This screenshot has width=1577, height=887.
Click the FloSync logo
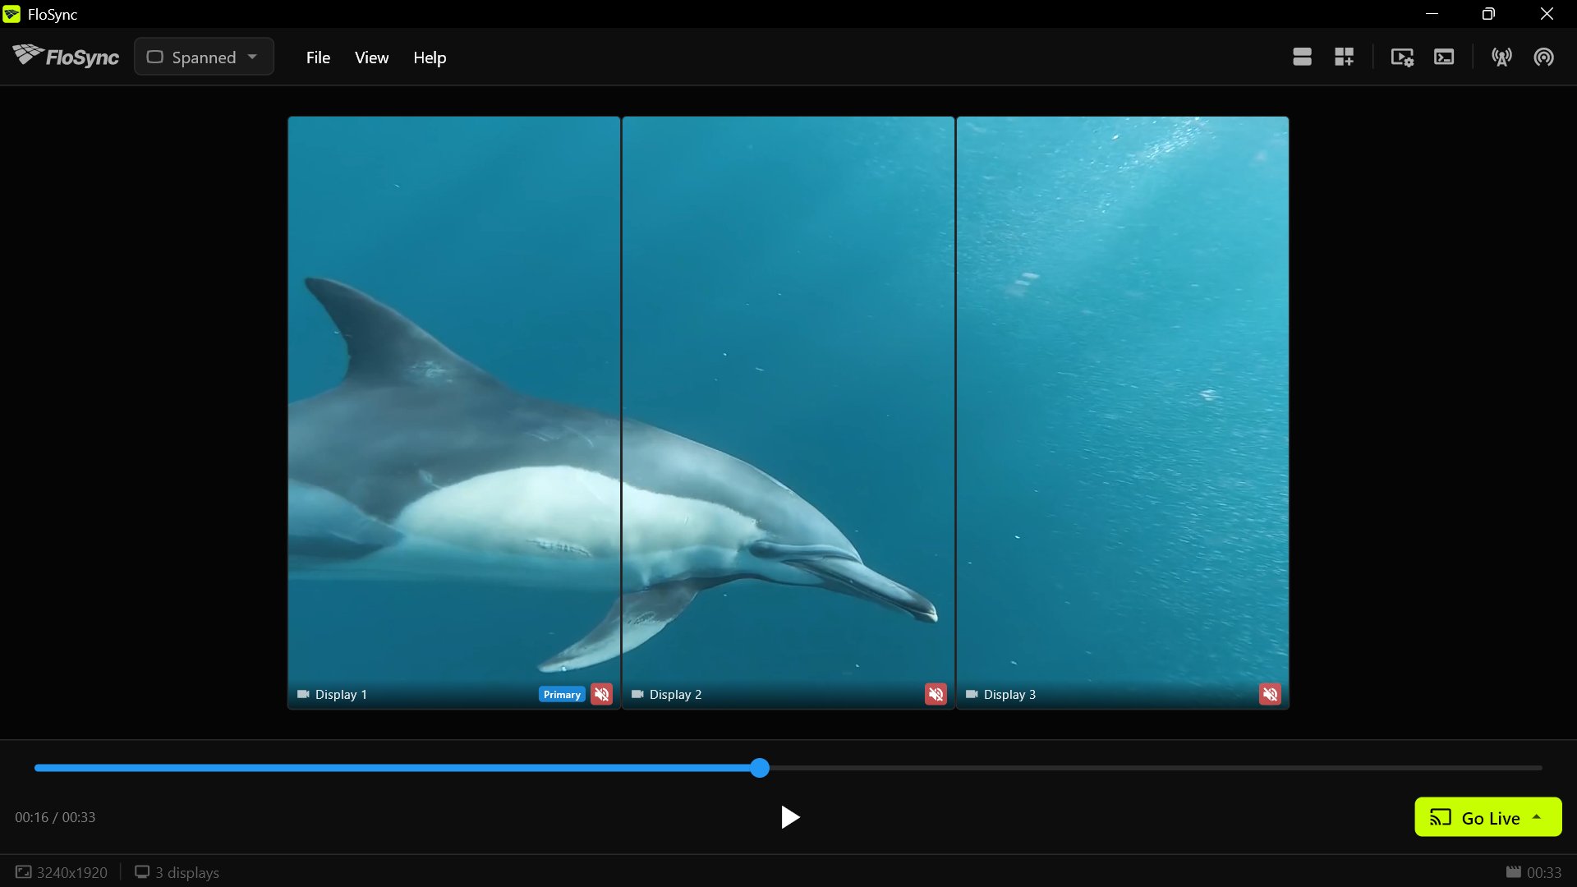66,56
